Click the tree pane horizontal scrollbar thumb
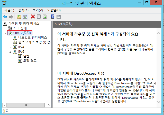The width and height of the screenshot is (164, 115). 26,105
